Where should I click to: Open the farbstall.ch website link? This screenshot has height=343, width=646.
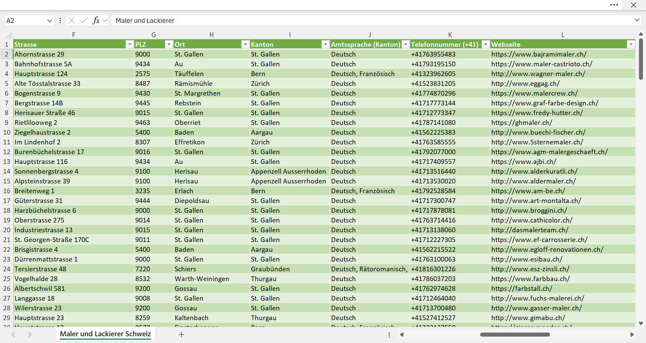point(522,288)
